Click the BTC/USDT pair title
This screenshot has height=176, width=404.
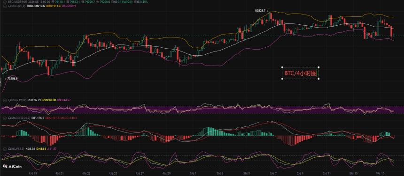pyautogui.click(x=17, y=1)
